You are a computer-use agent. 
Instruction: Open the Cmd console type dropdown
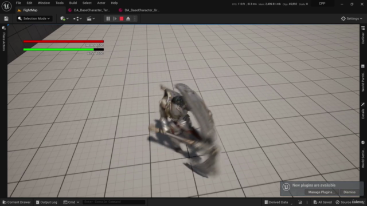[71, 202]
